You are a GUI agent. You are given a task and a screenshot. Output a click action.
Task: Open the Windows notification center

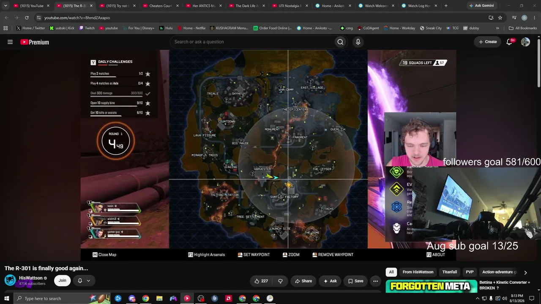click(532, 299)
